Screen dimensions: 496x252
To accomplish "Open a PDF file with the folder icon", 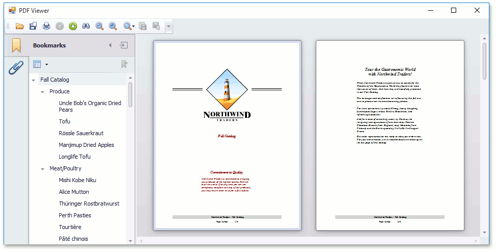I will pyautogui.click(x=19, y=26).
